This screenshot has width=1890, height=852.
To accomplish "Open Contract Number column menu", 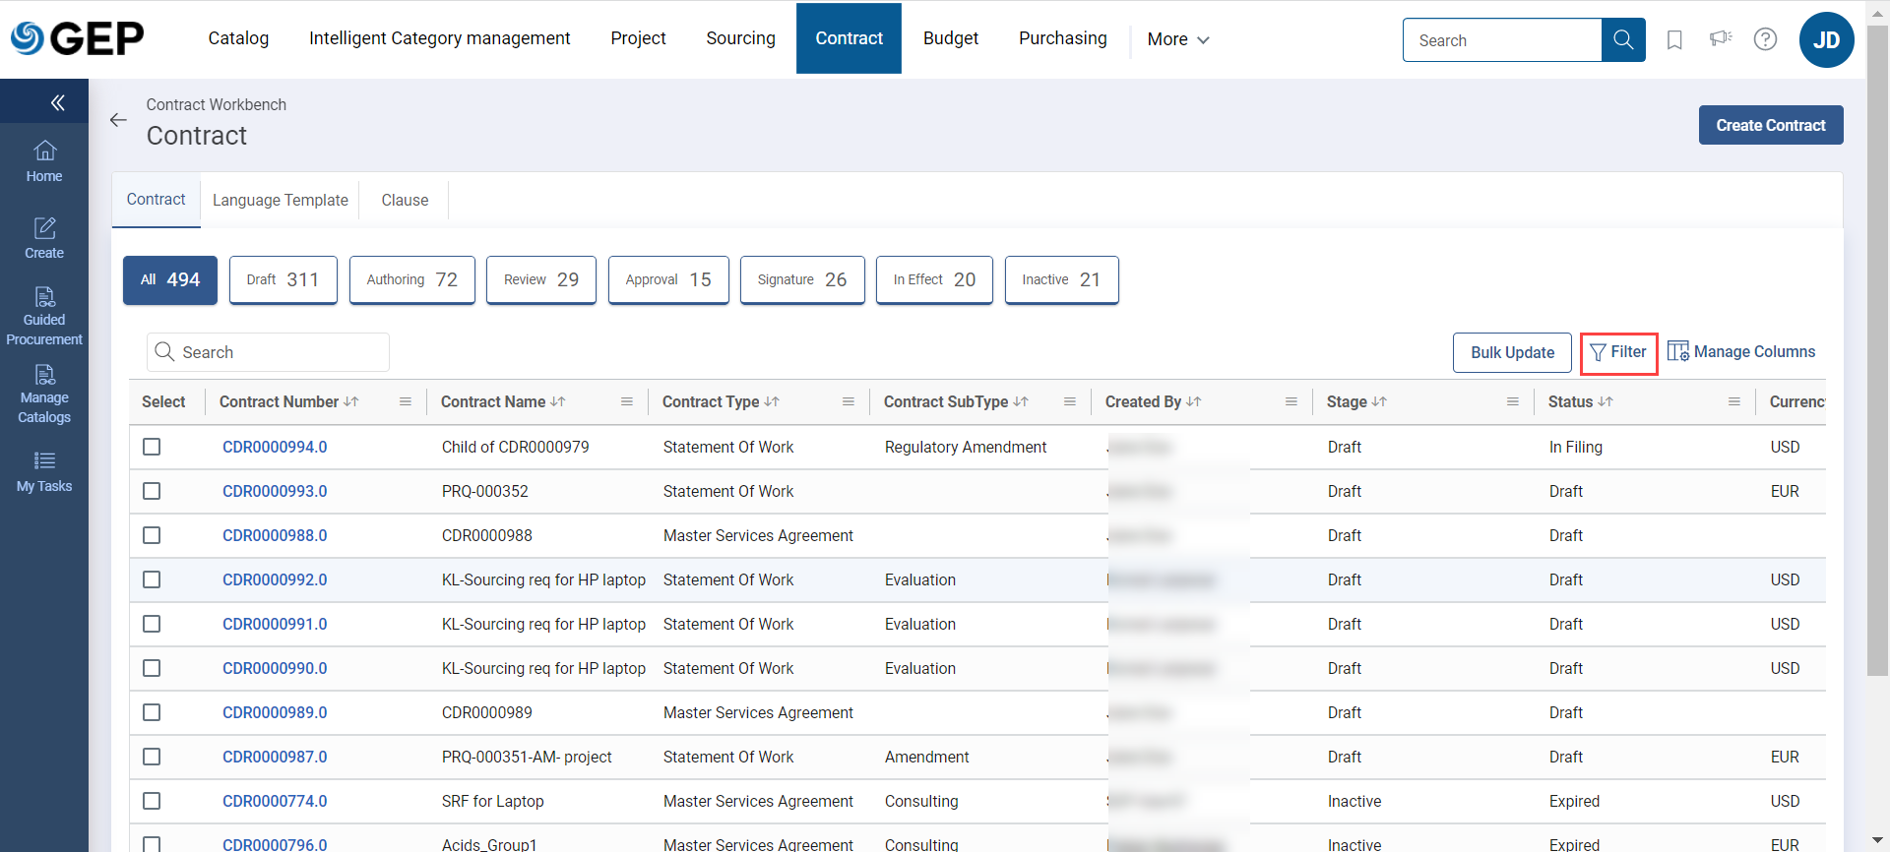I will (x=405, y=401).
